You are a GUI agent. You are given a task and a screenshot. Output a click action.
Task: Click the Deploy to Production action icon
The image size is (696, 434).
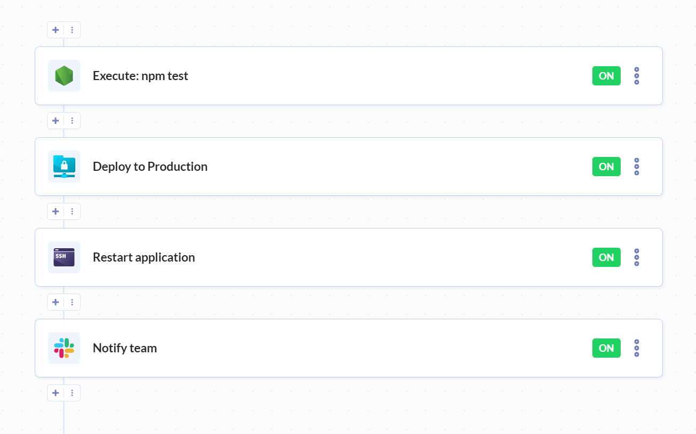pos(64,166)
